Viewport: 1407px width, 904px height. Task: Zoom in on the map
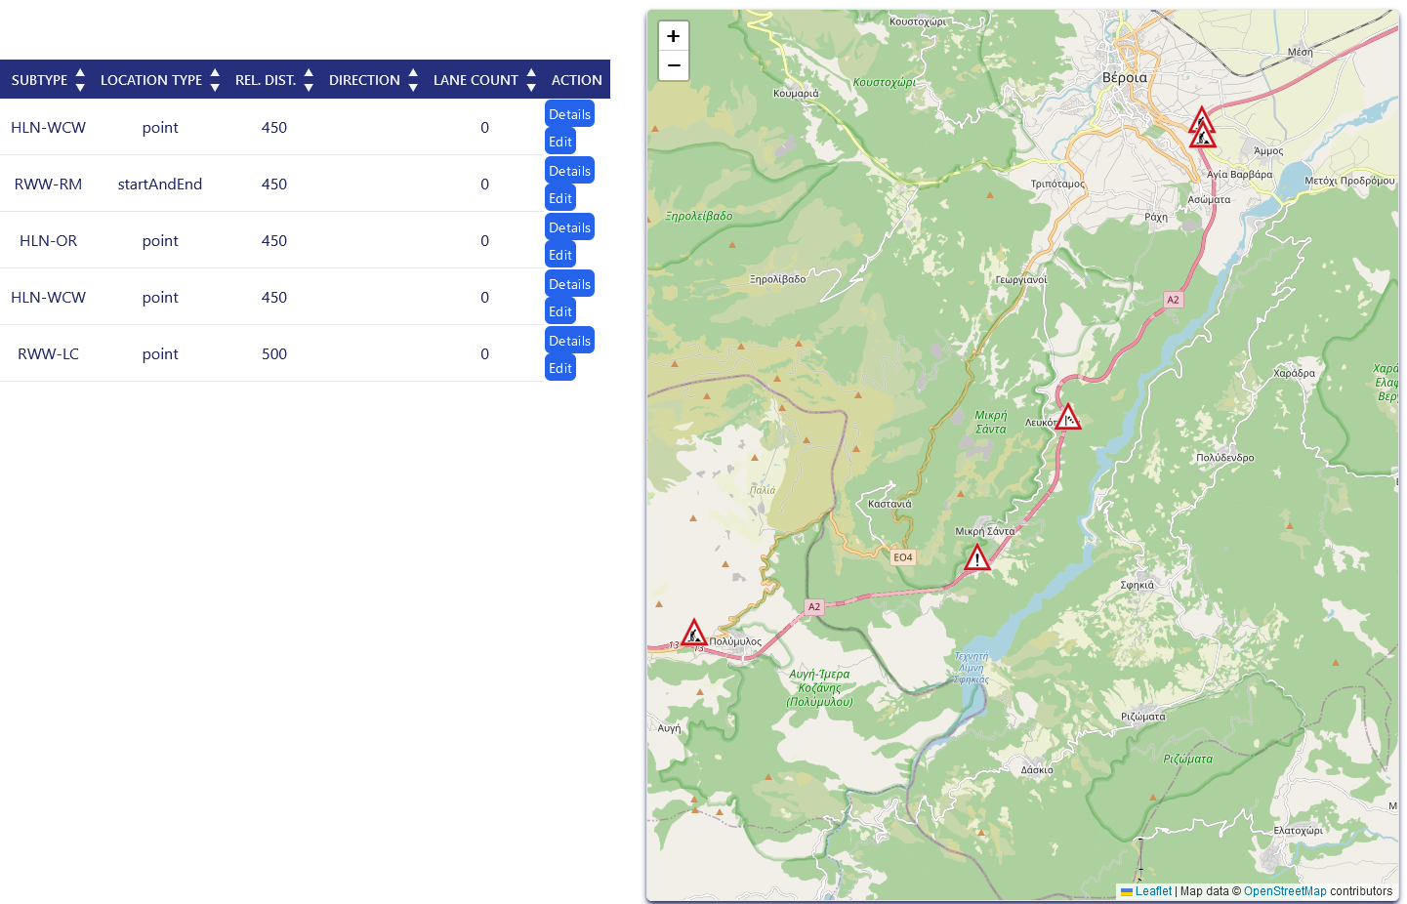[674, 36]
